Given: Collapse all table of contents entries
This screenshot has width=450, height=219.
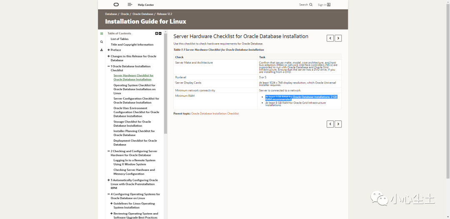Looking at the screenshot, I should 160,34.
